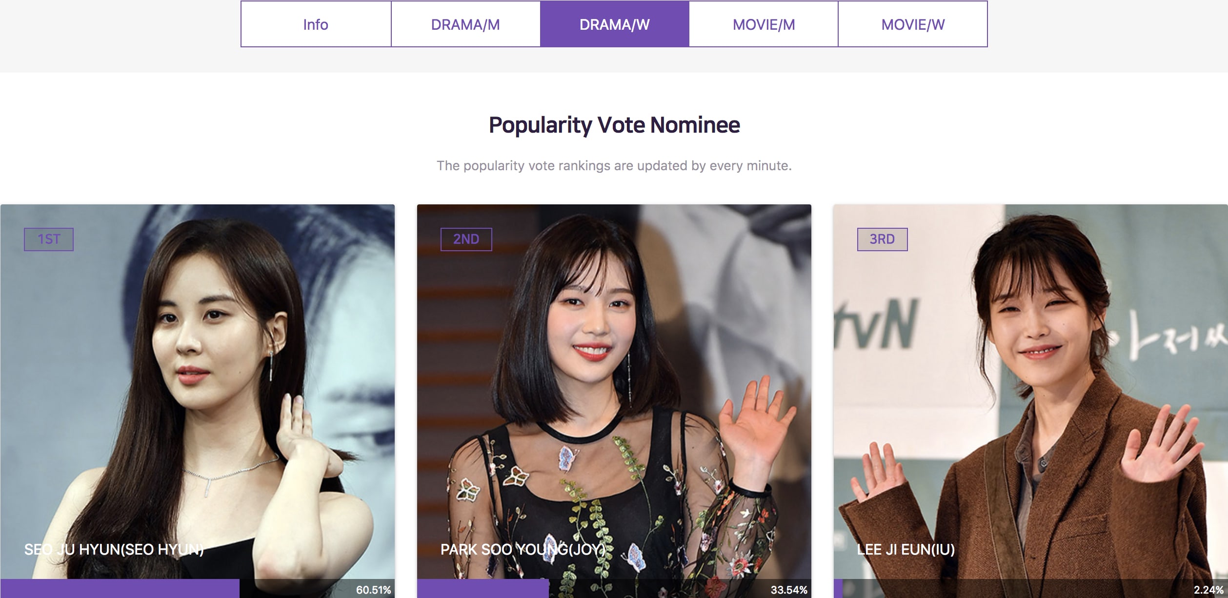Open the MOVIE/W tab
This screenshot has height=598, width=1228.
tap(913, 24)
